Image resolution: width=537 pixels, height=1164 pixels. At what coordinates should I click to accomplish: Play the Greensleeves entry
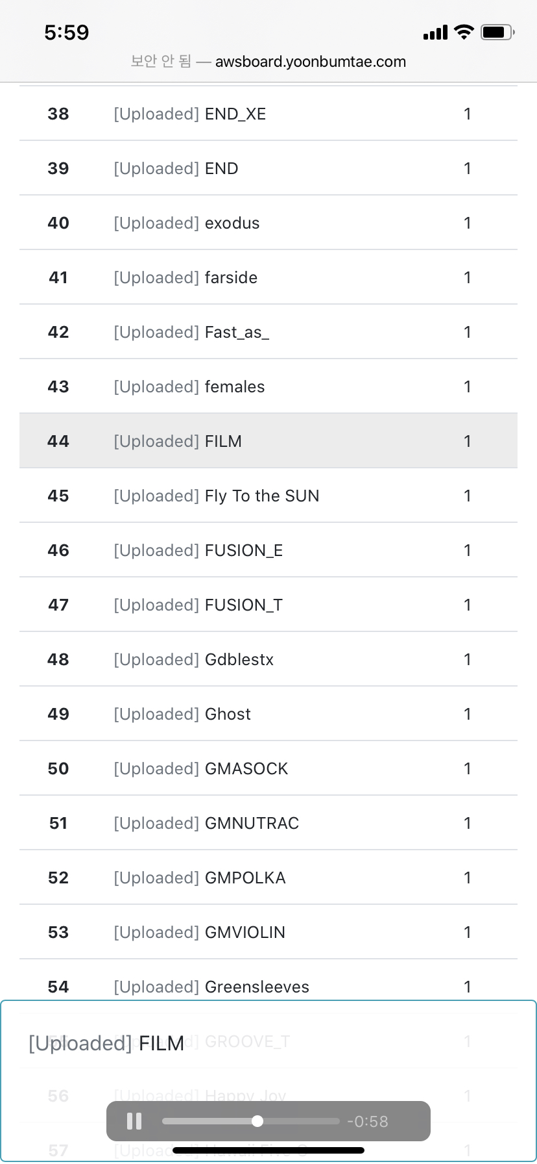pyautogui.click(x=257, y=987)
